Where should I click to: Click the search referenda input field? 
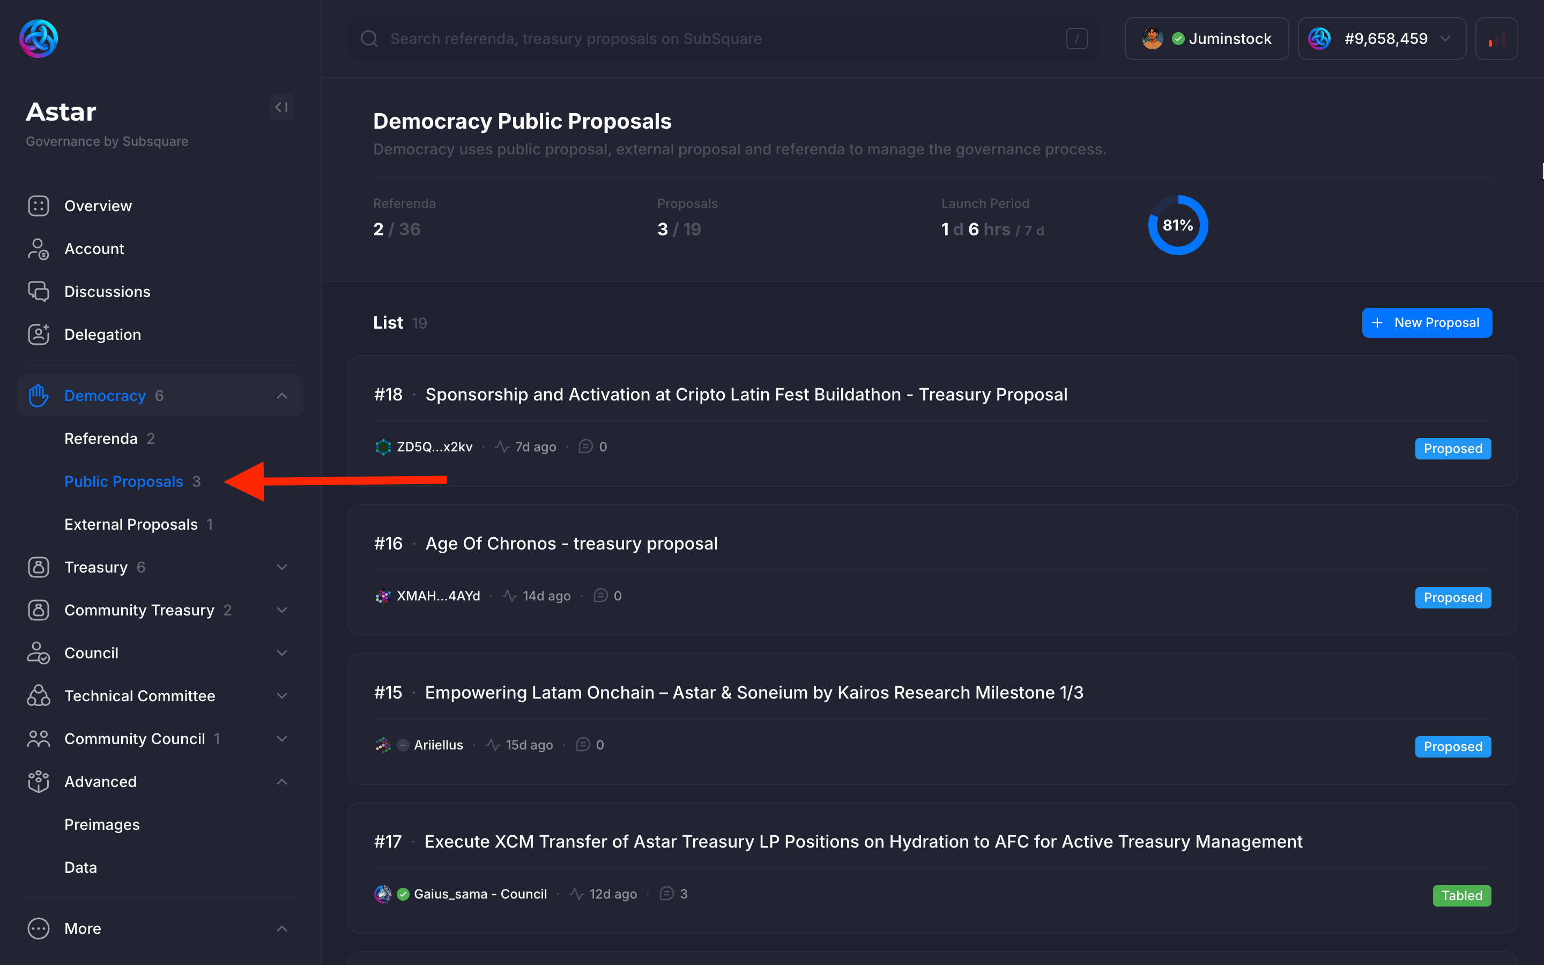coord(702,38)
